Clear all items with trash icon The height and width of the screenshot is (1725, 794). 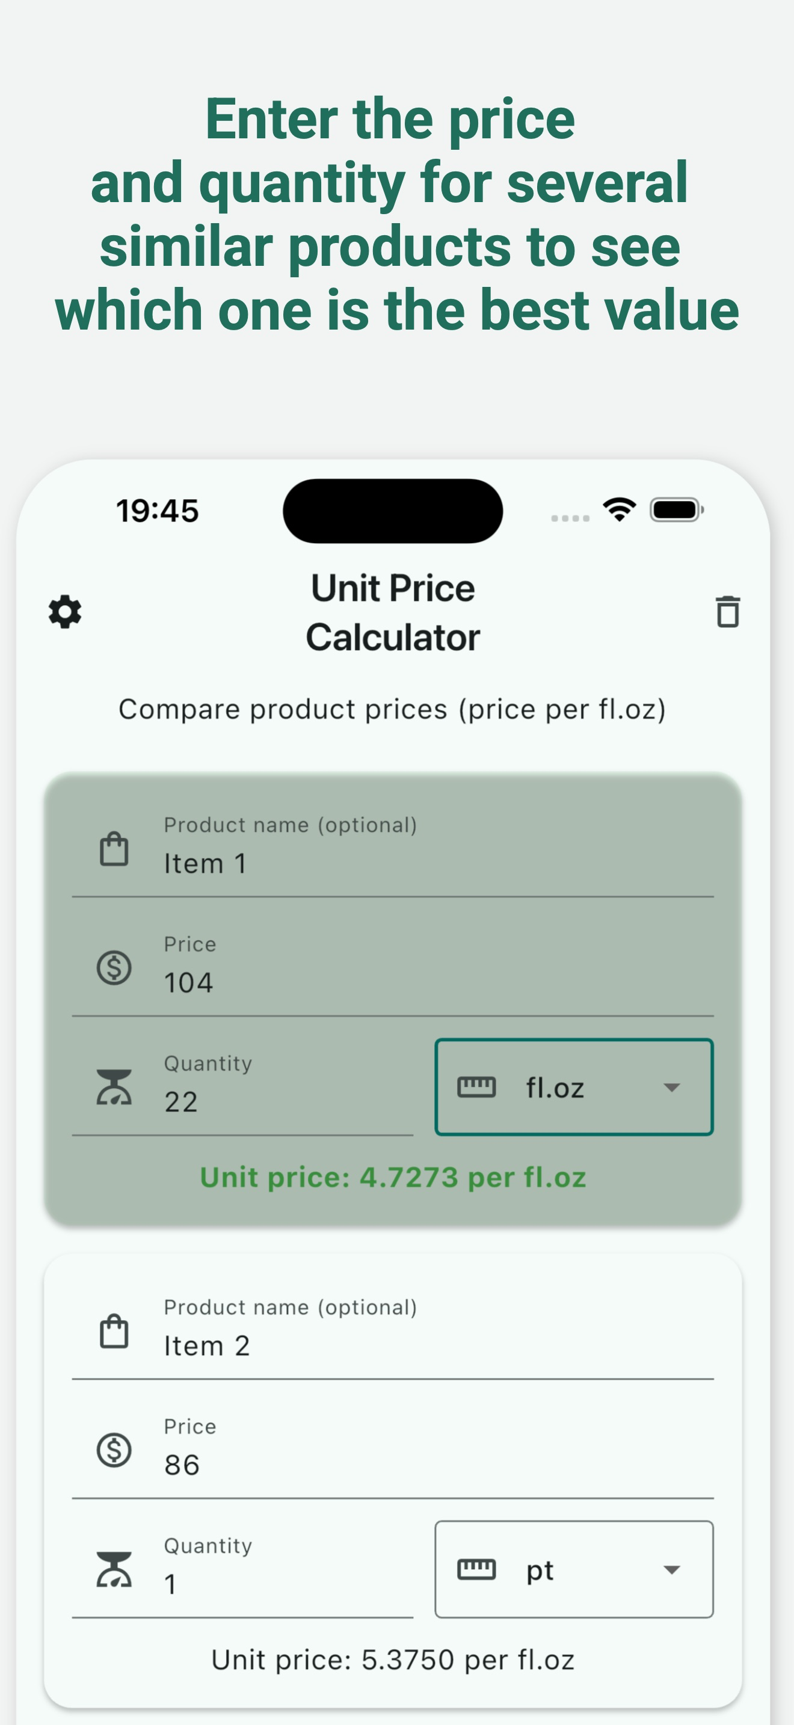[728, 611]
